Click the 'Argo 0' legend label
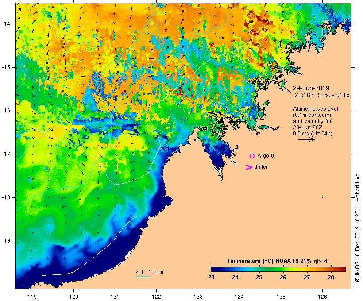363x301 pixels. tap(266, 156)
